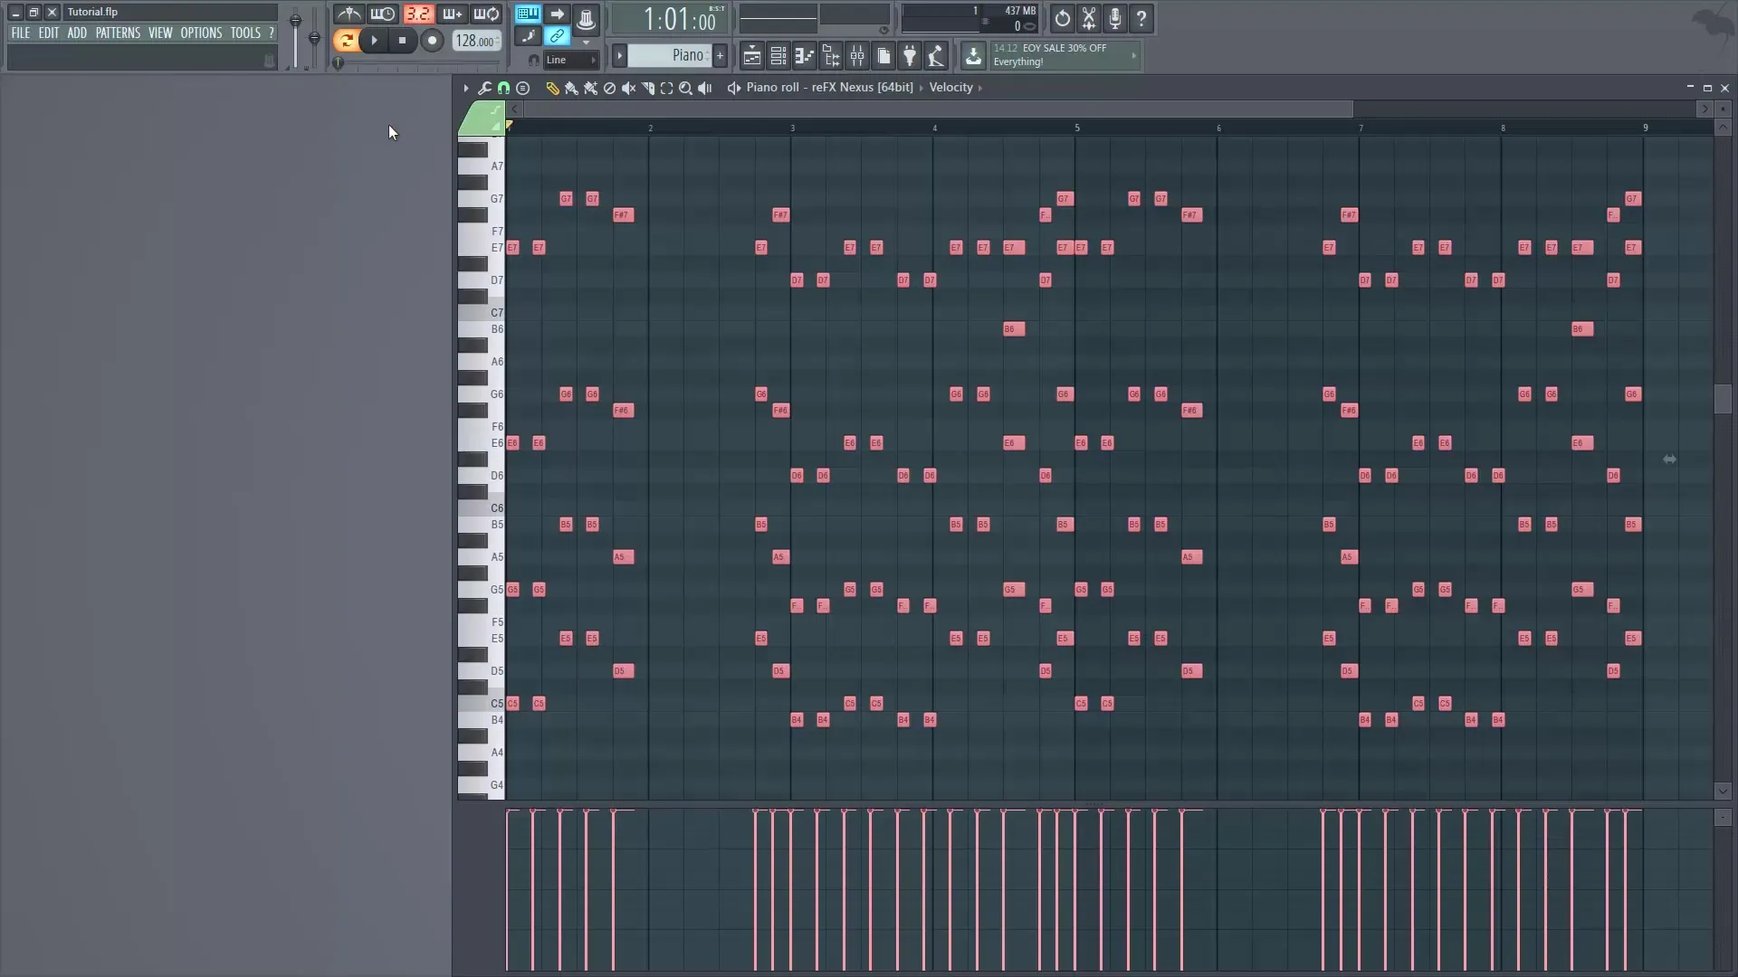Select the Slice tool
The height and width of the screenshot is (977, 1738).
pyautogui.click(x=647, y=88)
